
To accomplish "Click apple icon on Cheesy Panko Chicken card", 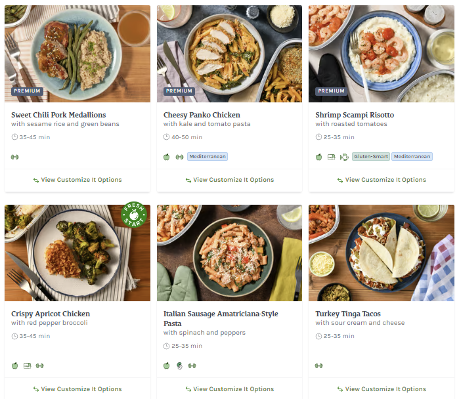I will tap(167, 157).
